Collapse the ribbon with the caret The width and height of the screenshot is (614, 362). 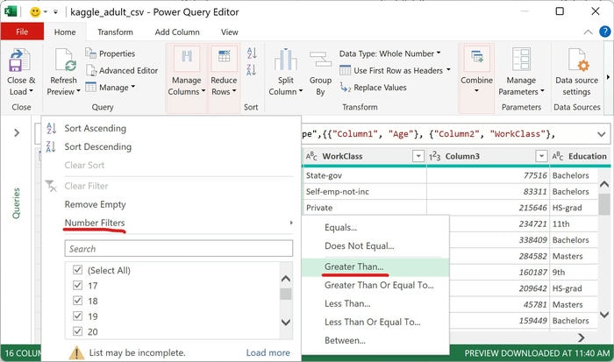tap(589, 32)
